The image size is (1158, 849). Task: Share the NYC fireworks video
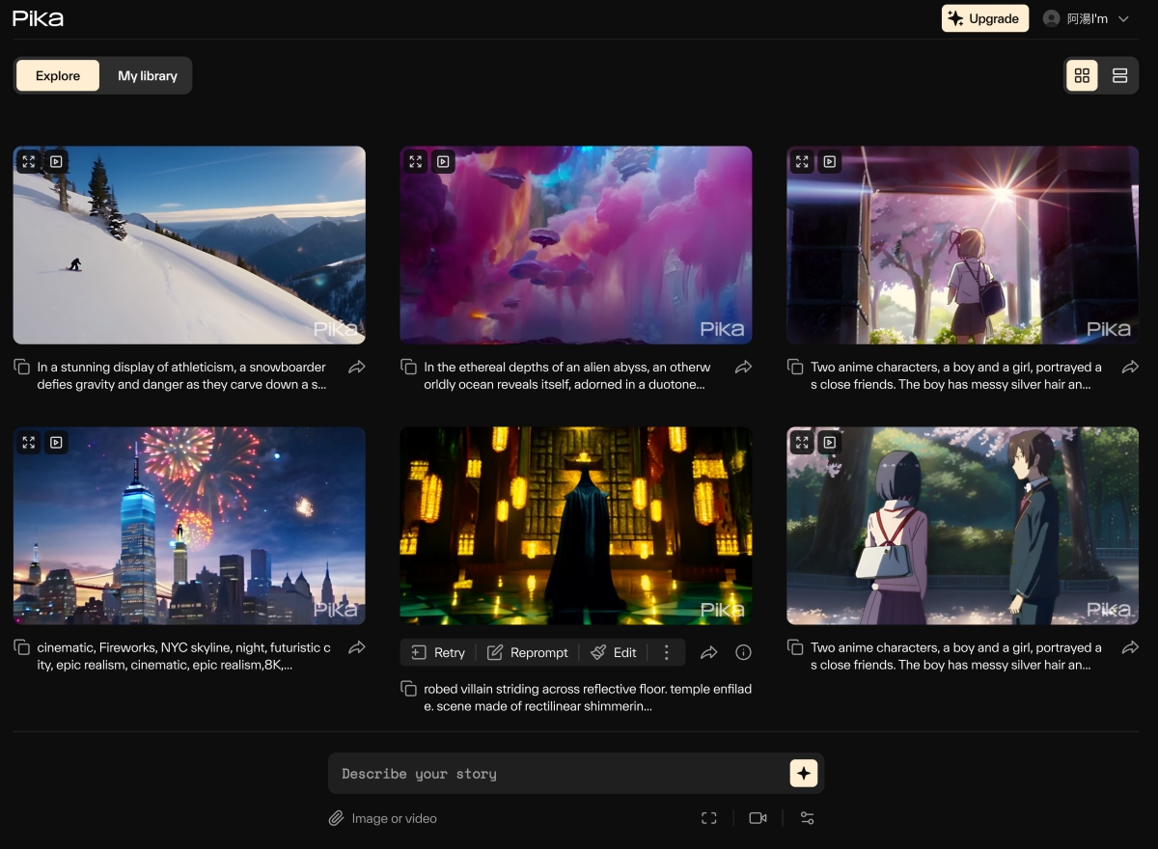click(x=357, y=647)
